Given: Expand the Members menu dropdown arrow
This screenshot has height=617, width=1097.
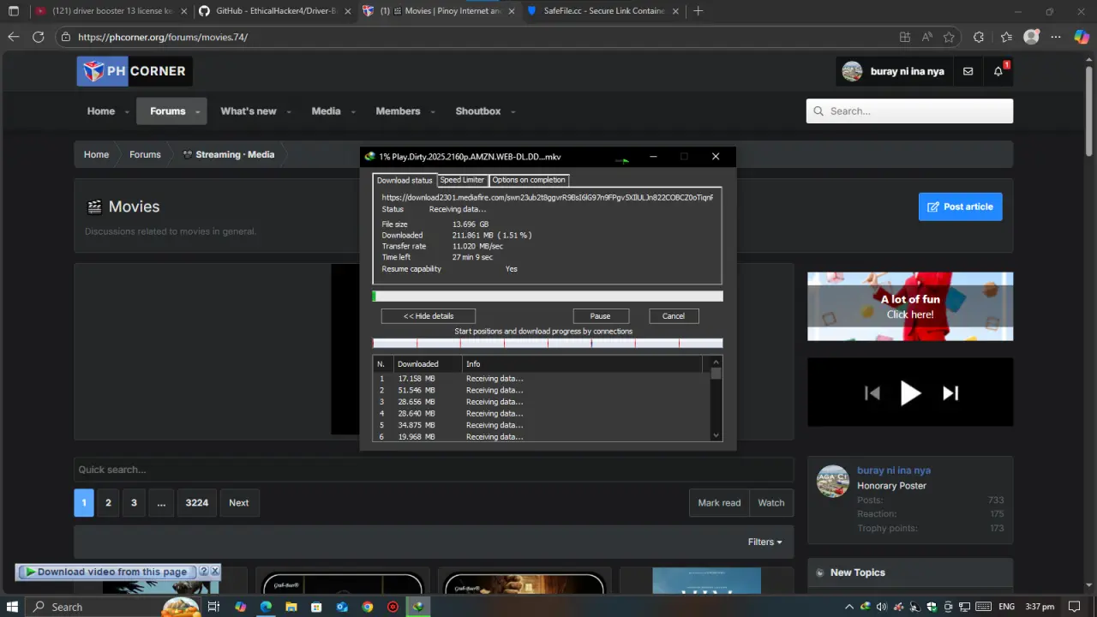Looking at the screenshot, I should coord(433,111).
